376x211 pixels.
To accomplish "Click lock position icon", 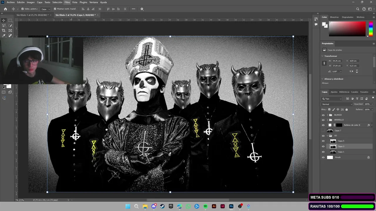I will point(338,109).
